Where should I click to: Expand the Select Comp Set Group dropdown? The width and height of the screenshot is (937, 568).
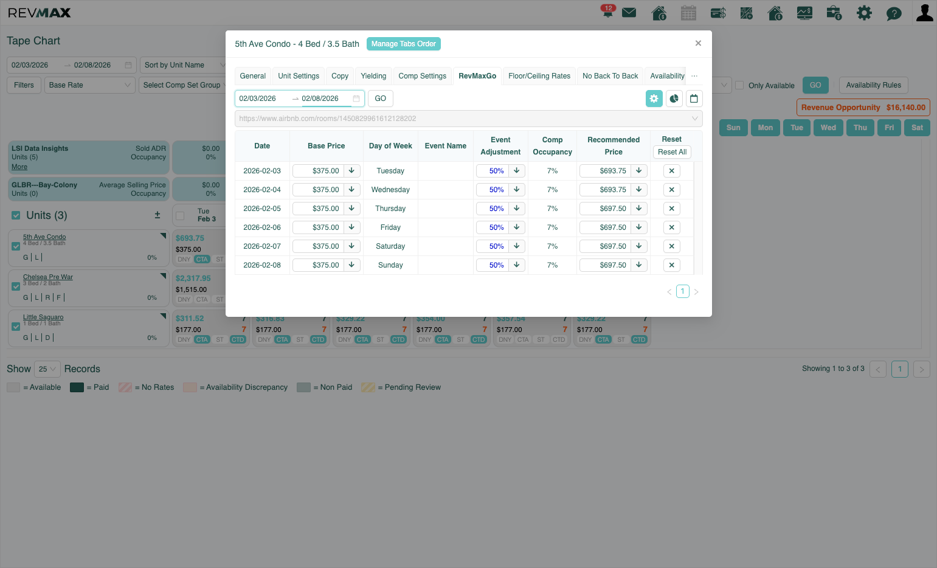(182, 85)
